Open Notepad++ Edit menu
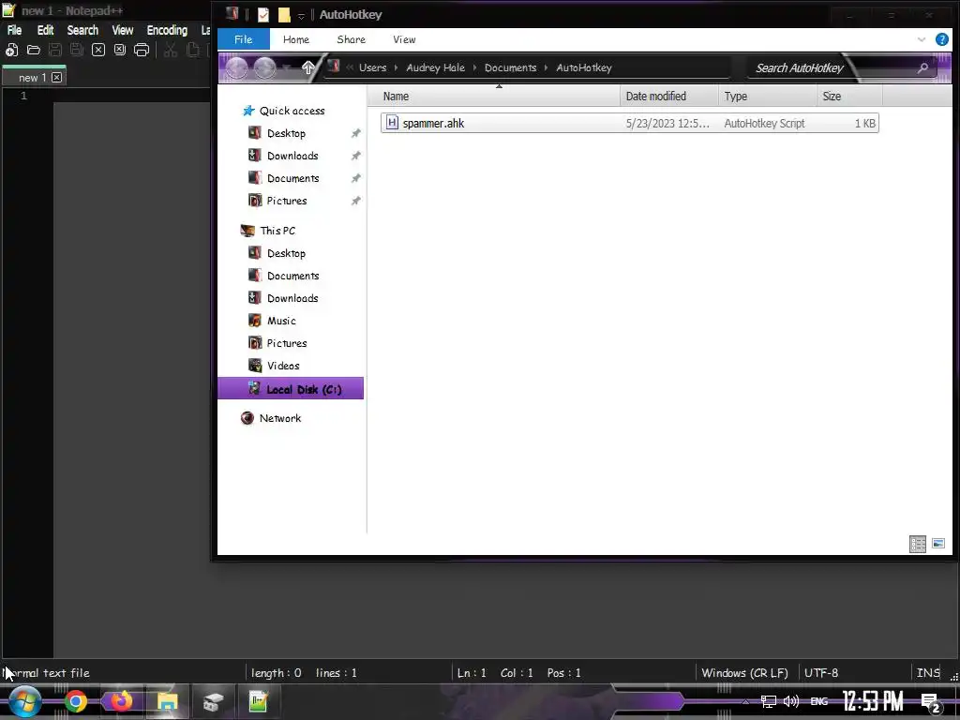The height and width of the screenshot is (720, 960). (45, 30)
